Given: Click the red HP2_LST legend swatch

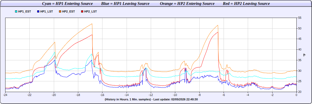Looking at the screenshot, I should coord(82,12).
